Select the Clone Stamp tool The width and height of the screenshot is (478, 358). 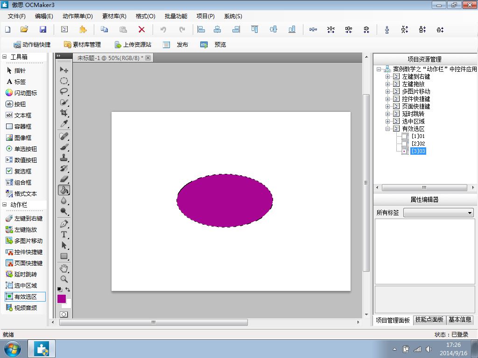[x=63, y=158]
